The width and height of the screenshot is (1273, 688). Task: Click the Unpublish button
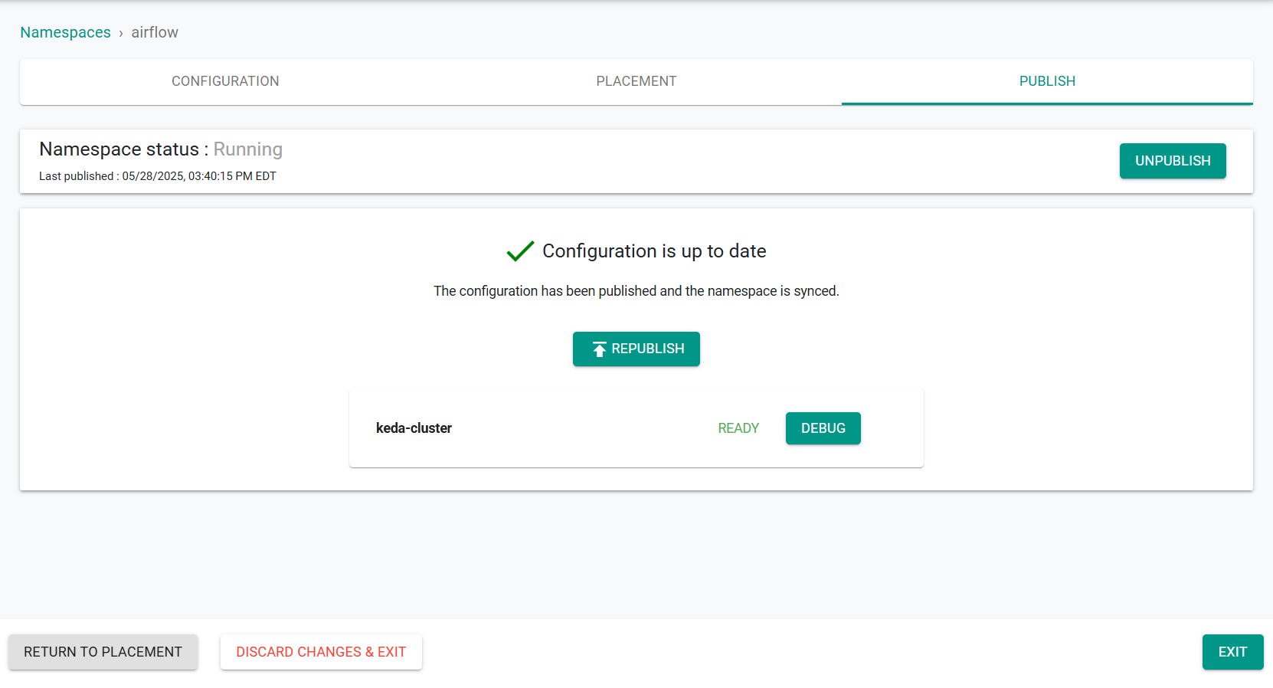point(1173,161)
